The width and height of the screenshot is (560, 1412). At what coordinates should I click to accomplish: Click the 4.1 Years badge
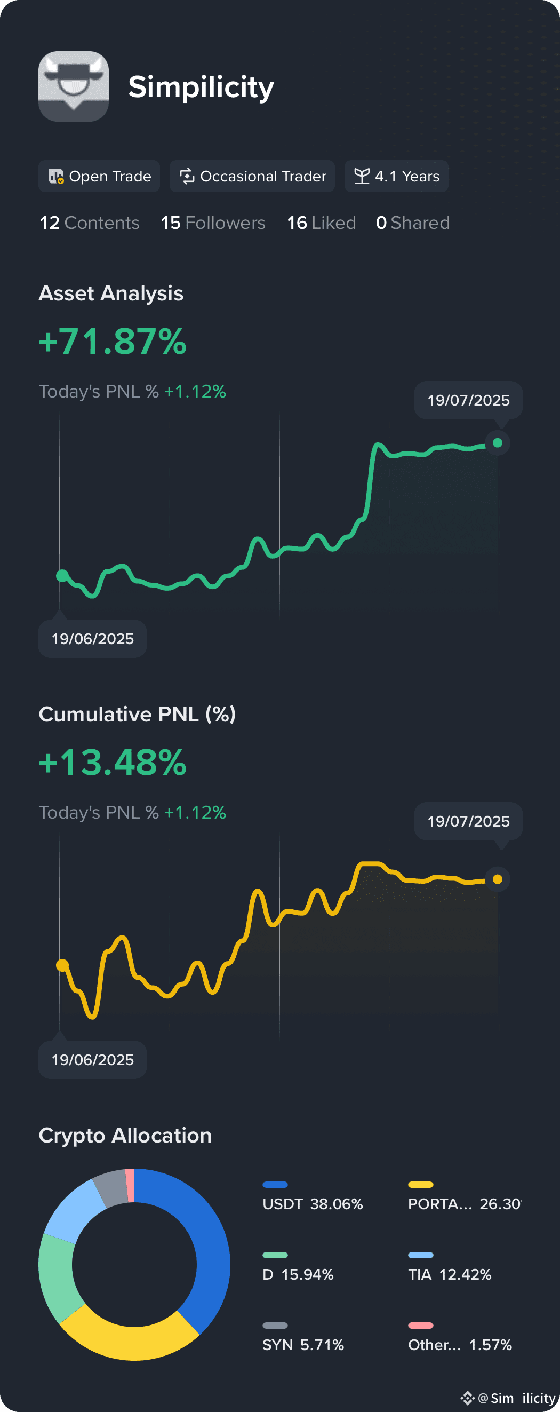click(x=396, y=176)
